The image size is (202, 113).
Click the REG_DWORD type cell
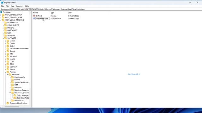click(56, 19)
